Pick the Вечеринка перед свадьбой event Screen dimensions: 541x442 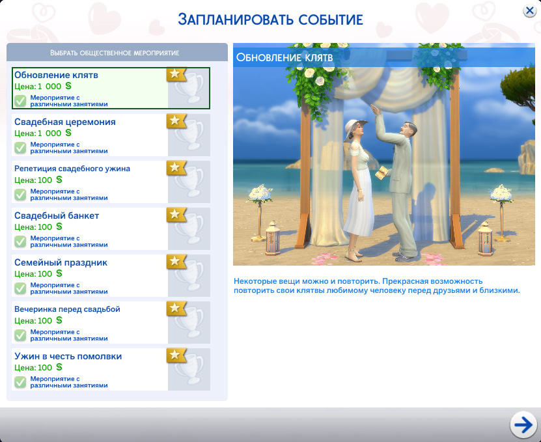click(x=67, y=309)
